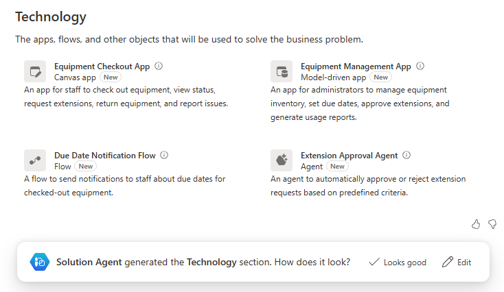Click 'The apps, flows, and other objects' subtitle
This screenshot has width=504, height=292.
[x=189, y=40]
